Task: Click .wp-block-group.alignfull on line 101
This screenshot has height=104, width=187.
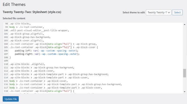Action: click(27, 34)
